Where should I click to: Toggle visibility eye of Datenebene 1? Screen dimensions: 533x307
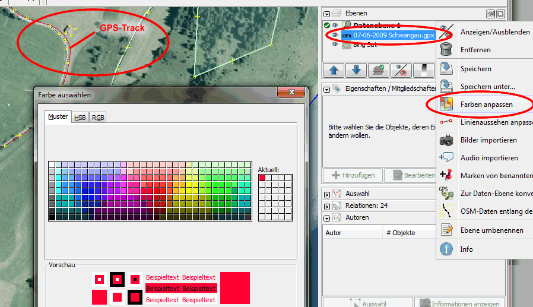[x=335, y=26]
